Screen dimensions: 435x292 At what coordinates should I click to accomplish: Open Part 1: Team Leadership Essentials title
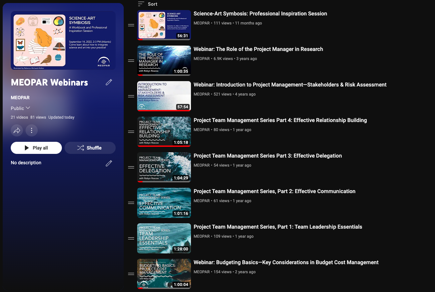click(x=278, y=227)
